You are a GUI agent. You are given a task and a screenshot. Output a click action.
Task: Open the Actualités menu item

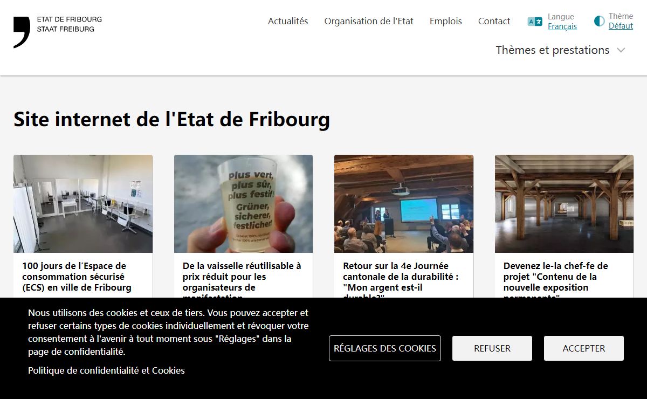coord(288,21)
